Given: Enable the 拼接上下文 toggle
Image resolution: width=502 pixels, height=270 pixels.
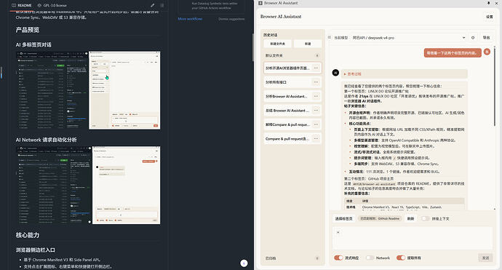Looking at the screenshot, I should tap(425, 218).
